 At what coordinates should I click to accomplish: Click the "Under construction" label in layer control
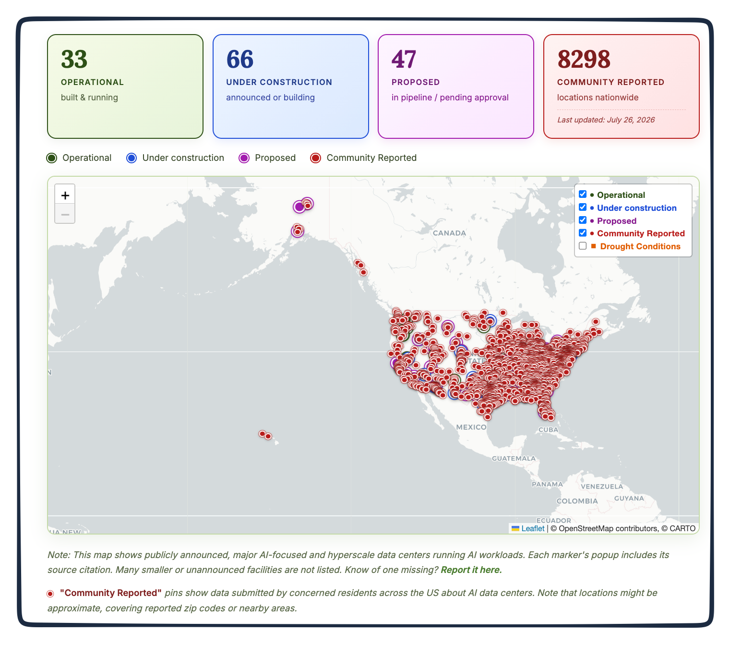click(637, 208)
